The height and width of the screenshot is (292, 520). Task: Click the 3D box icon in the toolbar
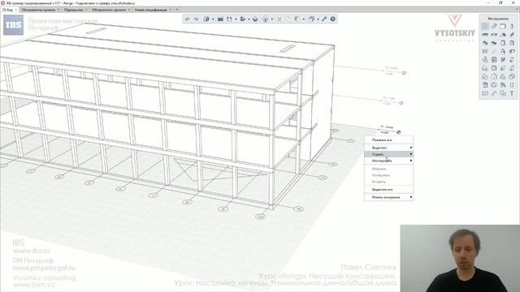(255, 19)
